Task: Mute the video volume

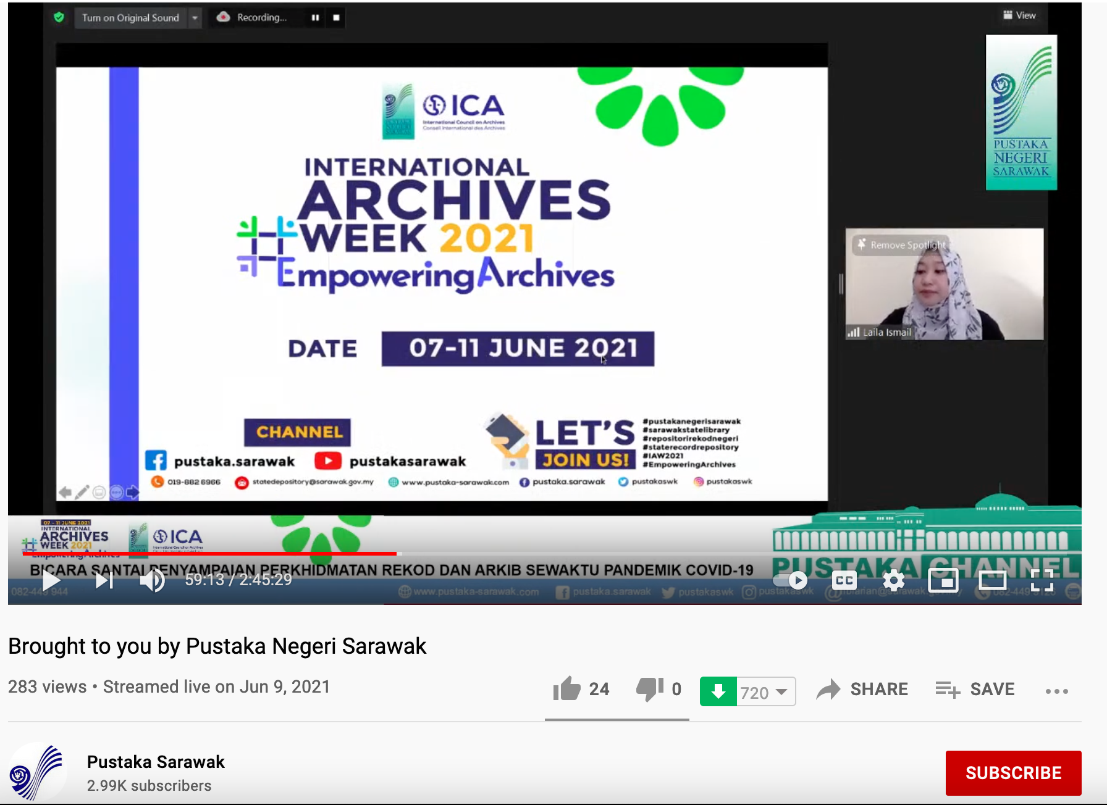Action: 152,580
